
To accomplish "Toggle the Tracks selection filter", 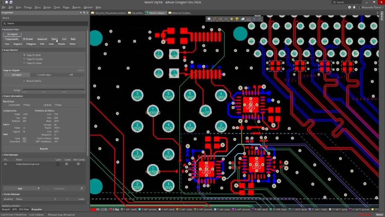I will 54,39.
